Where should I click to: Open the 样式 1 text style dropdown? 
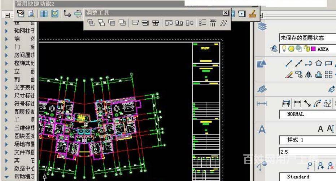point(307,140)
